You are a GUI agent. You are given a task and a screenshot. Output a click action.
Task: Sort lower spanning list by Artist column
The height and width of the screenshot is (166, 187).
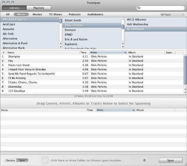[x=116, y=110]
